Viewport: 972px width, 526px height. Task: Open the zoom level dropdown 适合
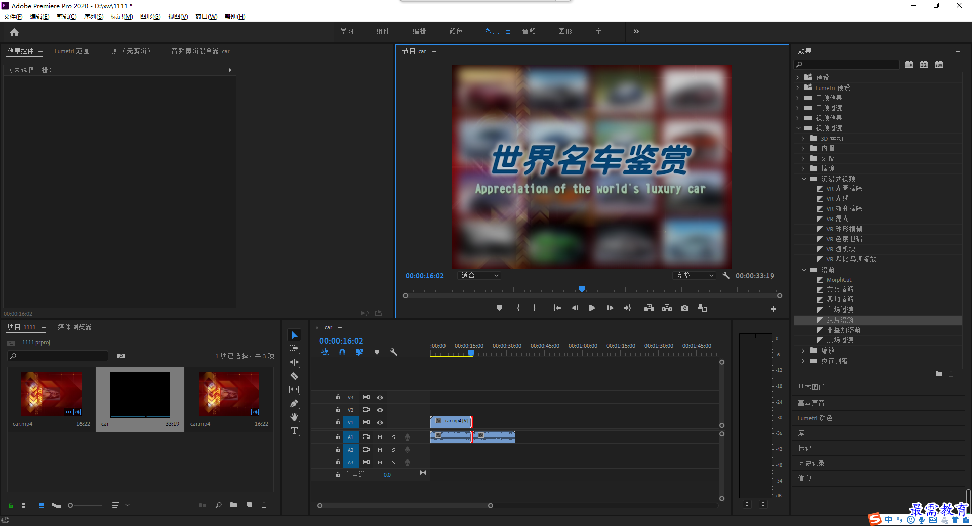(x=479, y=275)
